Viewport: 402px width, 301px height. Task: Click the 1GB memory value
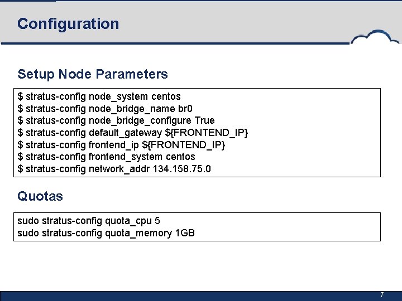[x=185, y=233]
